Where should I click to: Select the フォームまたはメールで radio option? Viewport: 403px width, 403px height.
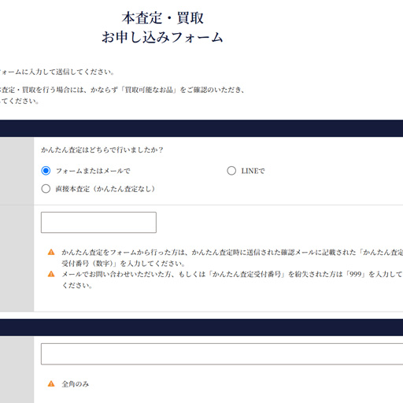[46, 171]
